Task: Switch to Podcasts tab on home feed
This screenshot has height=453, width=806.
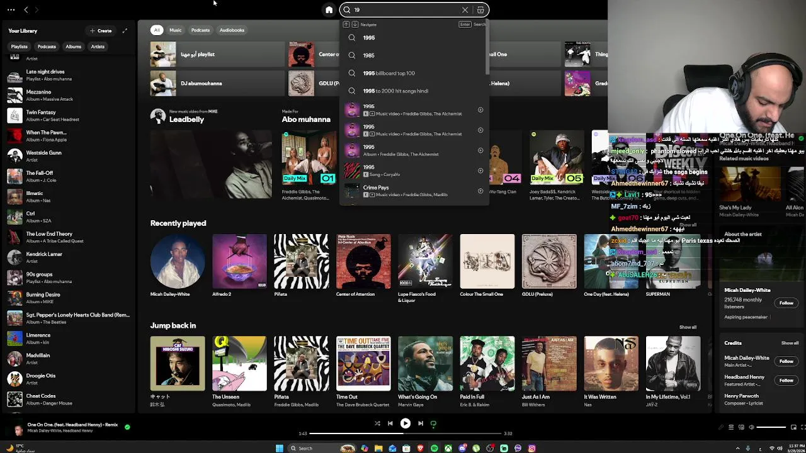Action: pyautogui.click(x=200, y=30)
